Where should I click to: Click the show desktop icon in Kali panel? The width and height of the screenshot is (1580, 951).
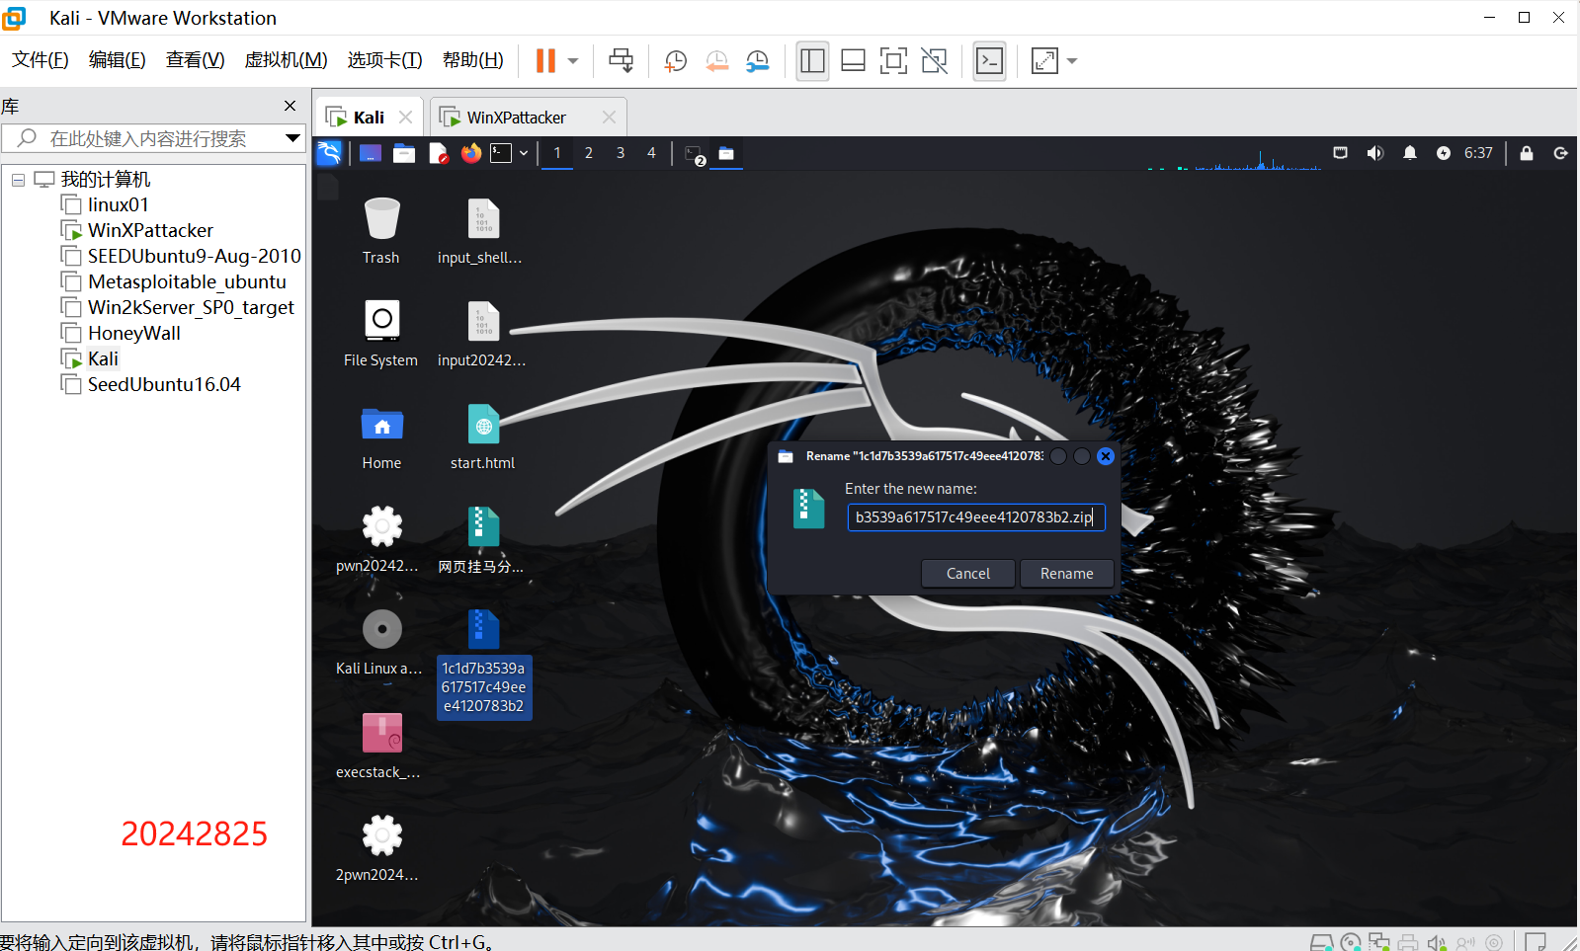(371, 153)
